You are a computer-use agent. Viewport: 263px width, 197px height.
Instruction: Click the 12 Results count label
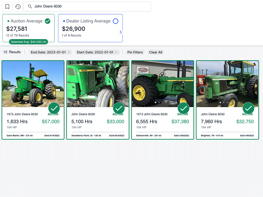pyautogui.click(x=12, y=52)
